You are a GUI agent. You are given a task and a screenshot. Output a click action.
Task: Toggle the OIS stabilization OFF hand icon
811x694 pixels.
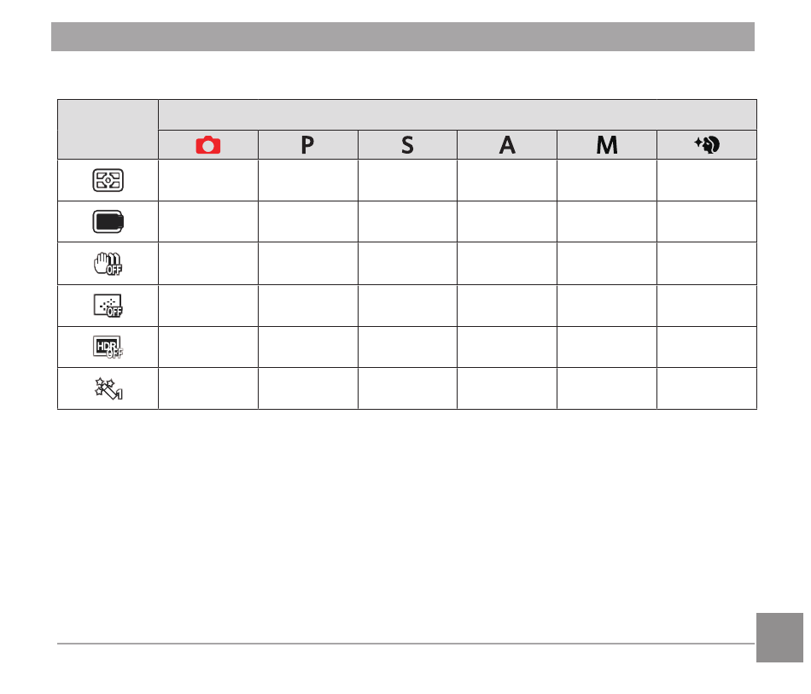tap(108, 264)
